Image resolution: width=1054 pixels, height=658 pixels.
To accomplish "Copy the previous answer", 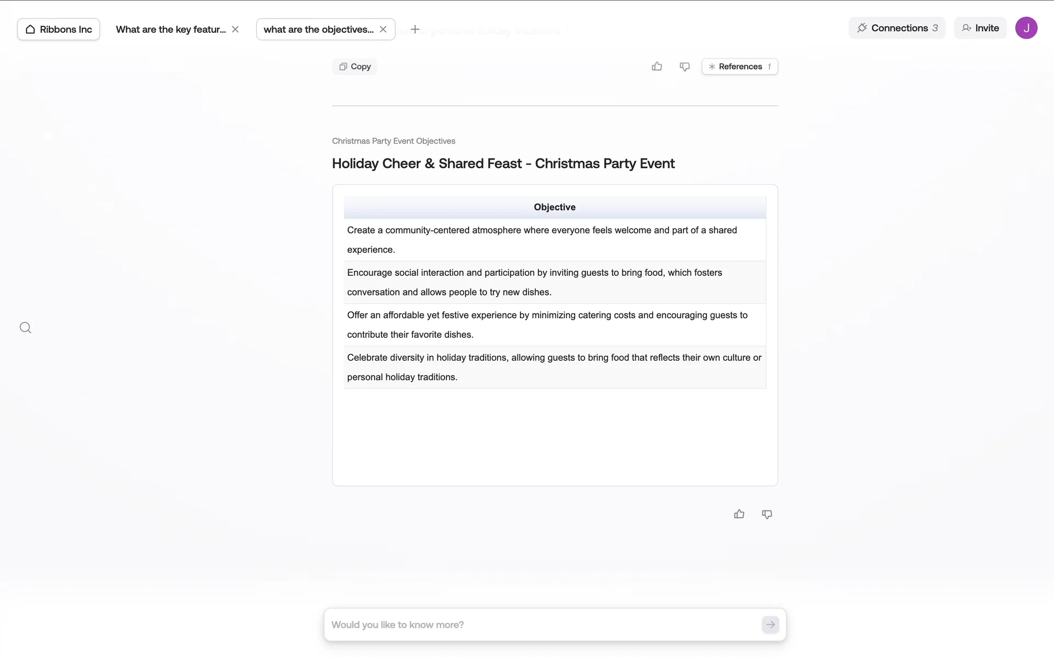I will pos(355,66).
